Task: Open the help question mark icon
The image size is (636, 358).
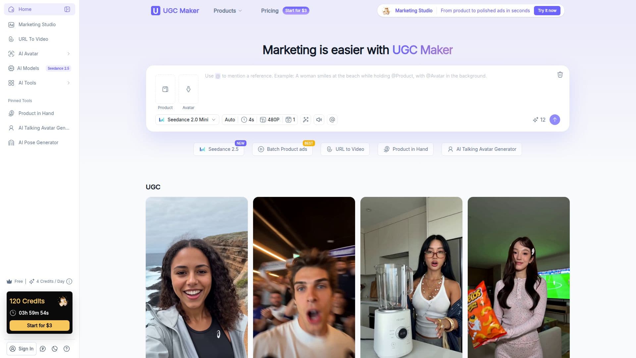Action: 67,349
